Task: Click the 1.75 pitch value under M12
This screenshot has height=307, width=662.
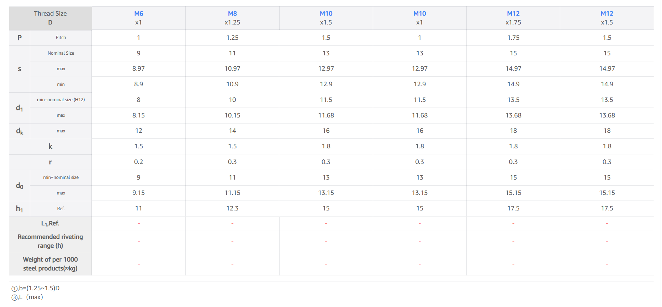Action: point(513,38)
